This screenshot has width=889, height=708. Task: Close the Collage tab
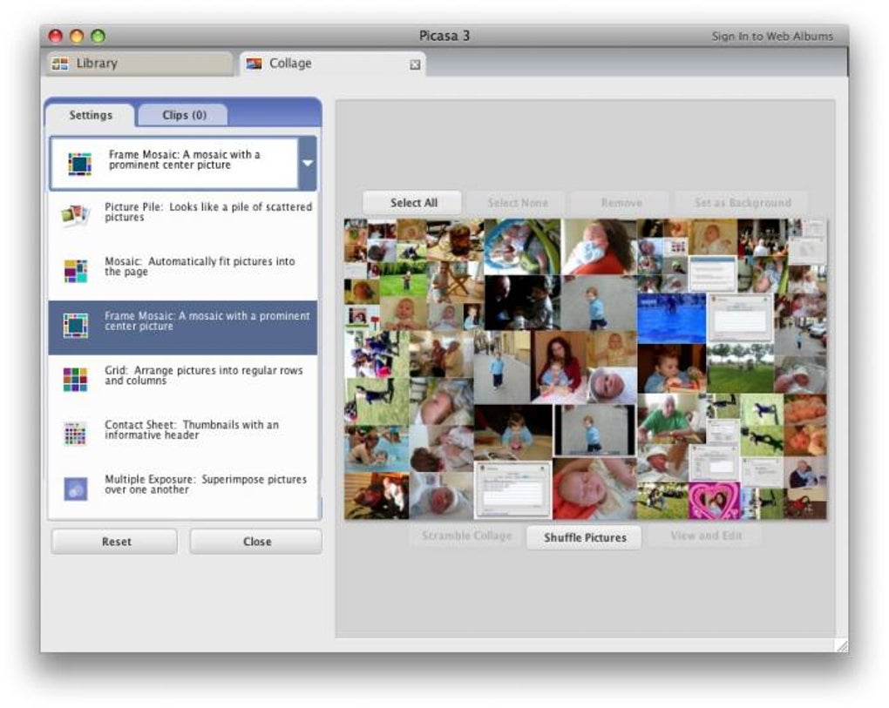point(415,64)
